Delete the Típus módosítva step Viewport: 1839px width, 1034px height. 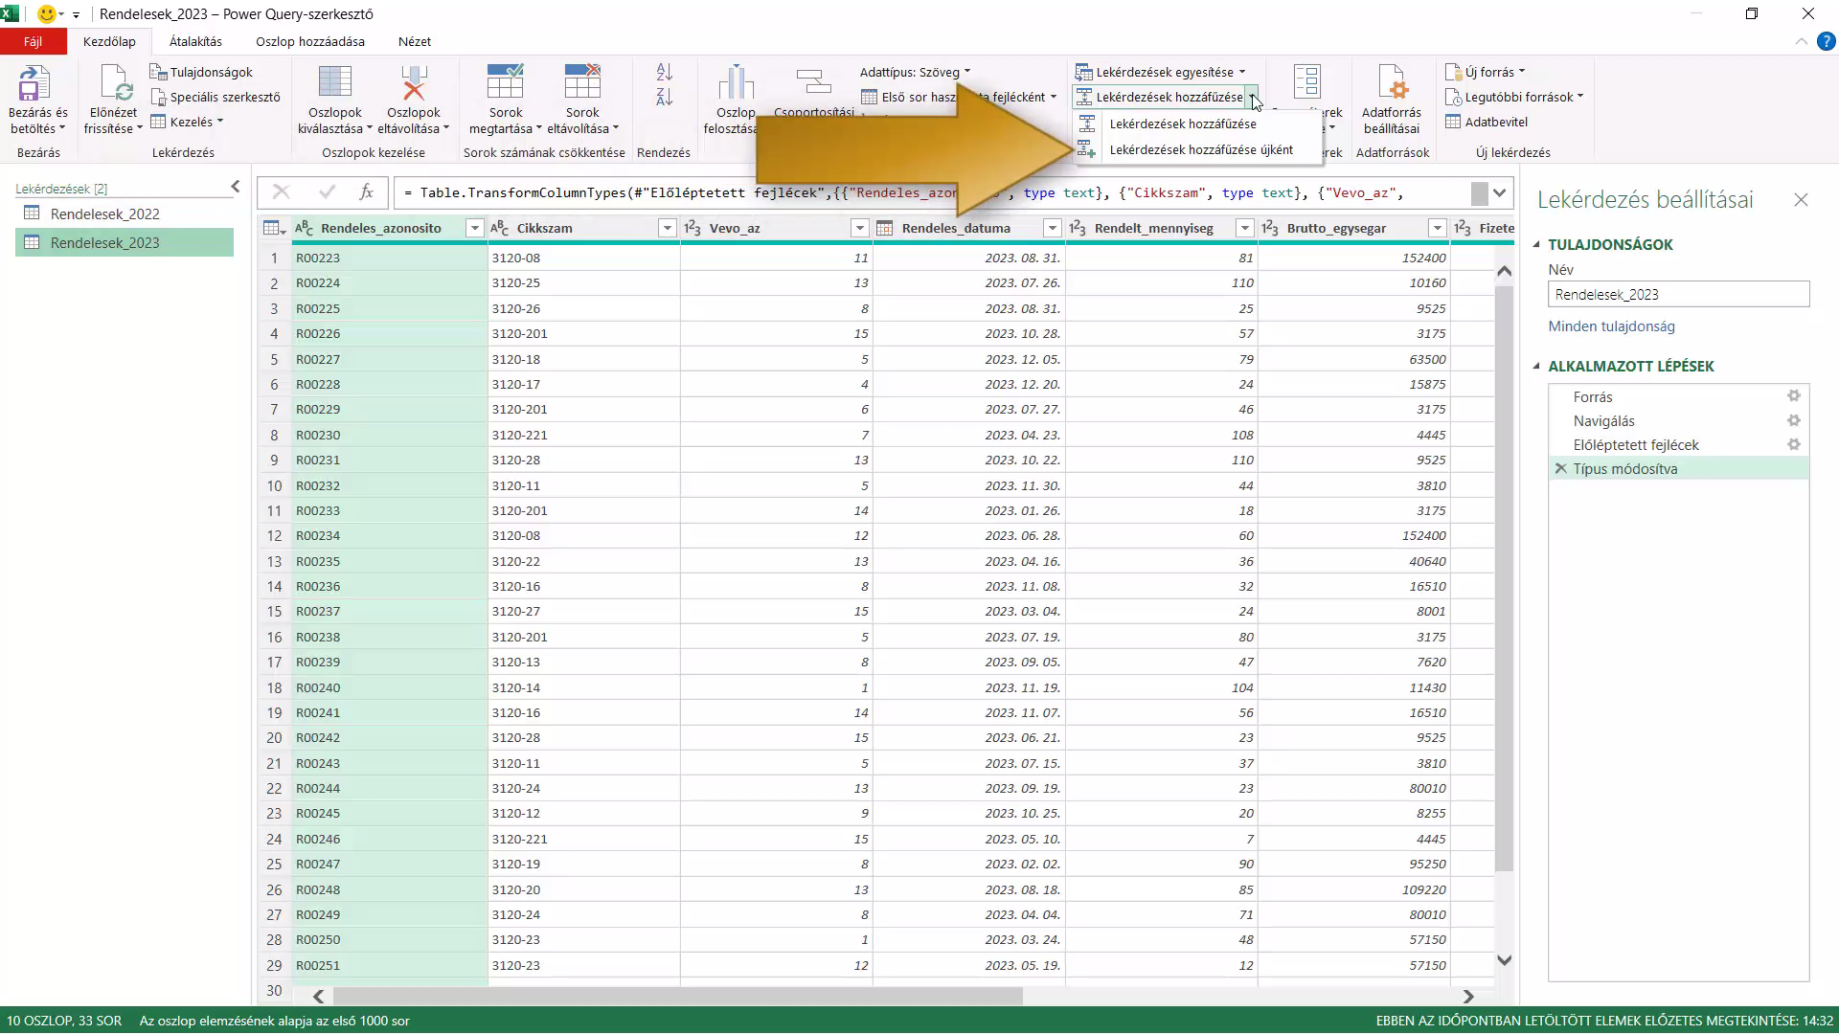pos(1560,469)
